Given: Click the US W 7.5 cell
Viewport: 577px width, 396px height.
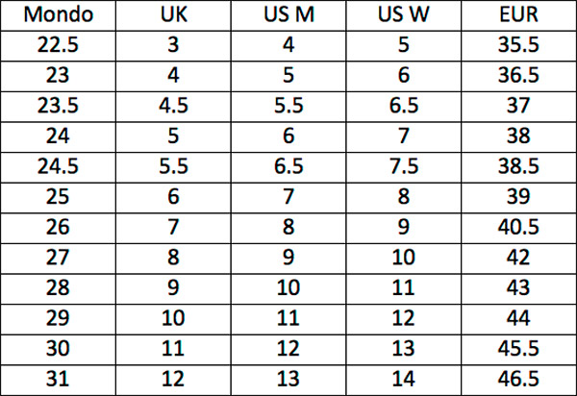Looking at the screenshot, I should tap(404, 167).
